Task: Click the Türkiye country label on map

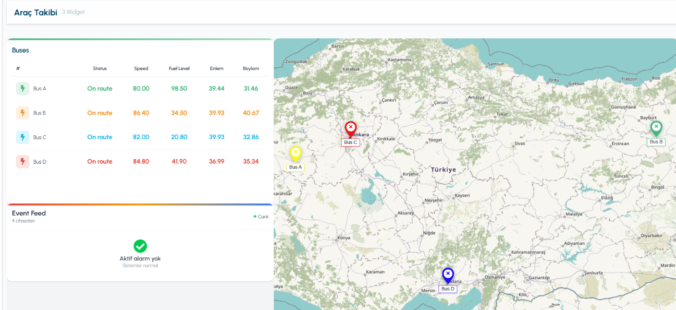Action: tap(443, 170)
